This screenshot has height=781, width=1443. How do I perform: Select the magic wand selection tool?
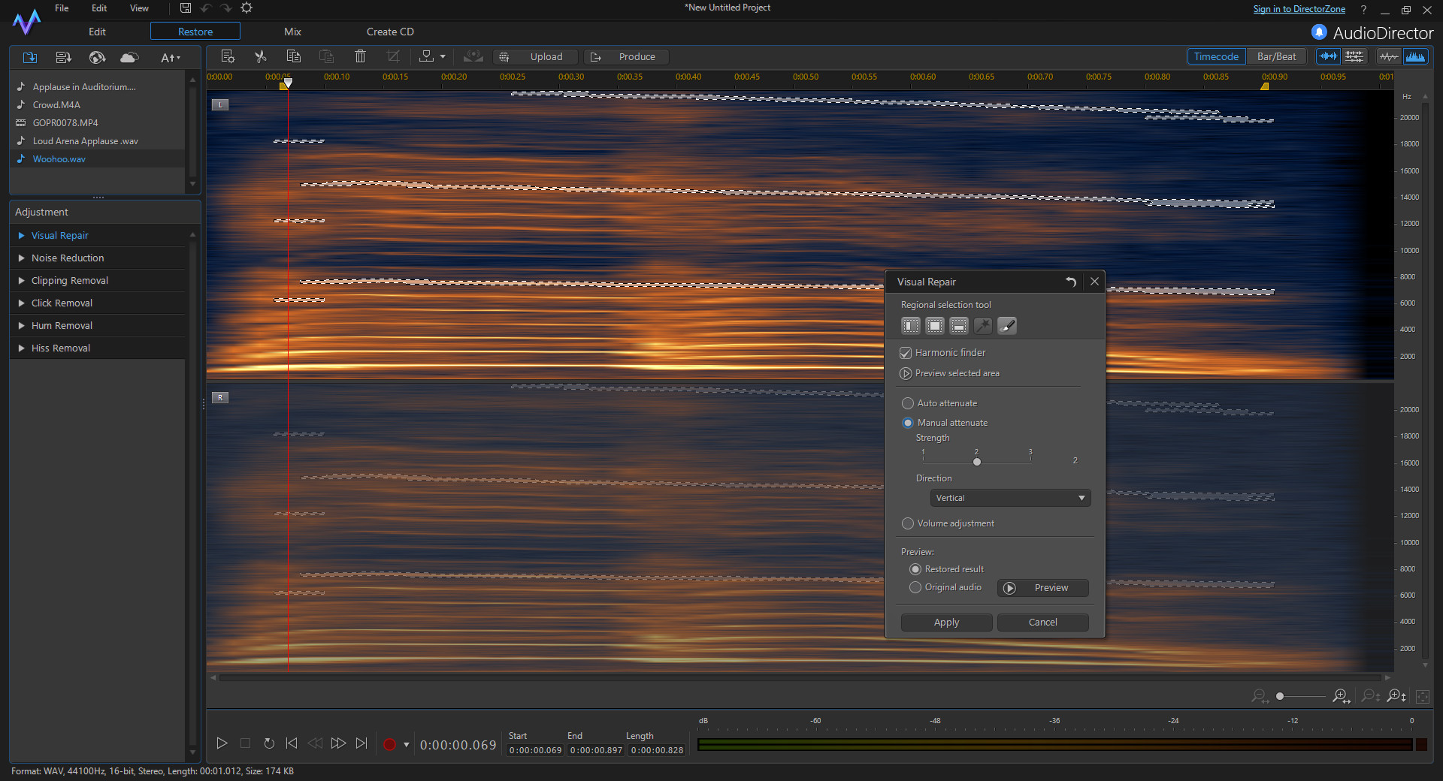click(x=983, y=326)
